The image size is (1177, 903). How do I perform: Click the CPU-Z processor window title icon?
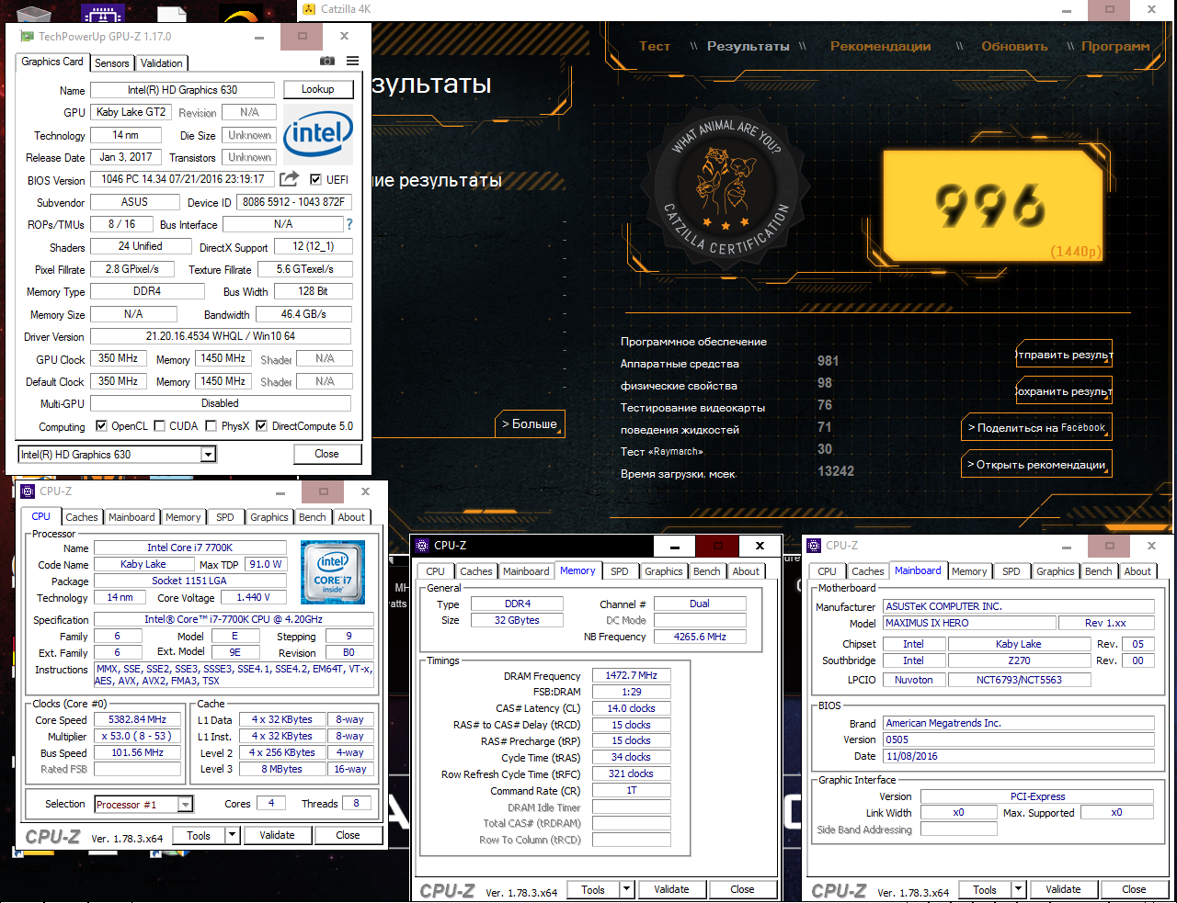(29, 491)
